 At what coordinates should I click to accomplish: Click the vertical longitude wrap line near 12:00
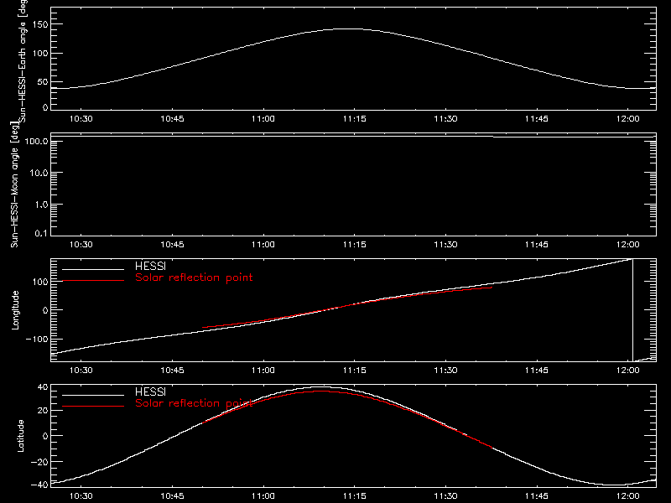point(633,310)
